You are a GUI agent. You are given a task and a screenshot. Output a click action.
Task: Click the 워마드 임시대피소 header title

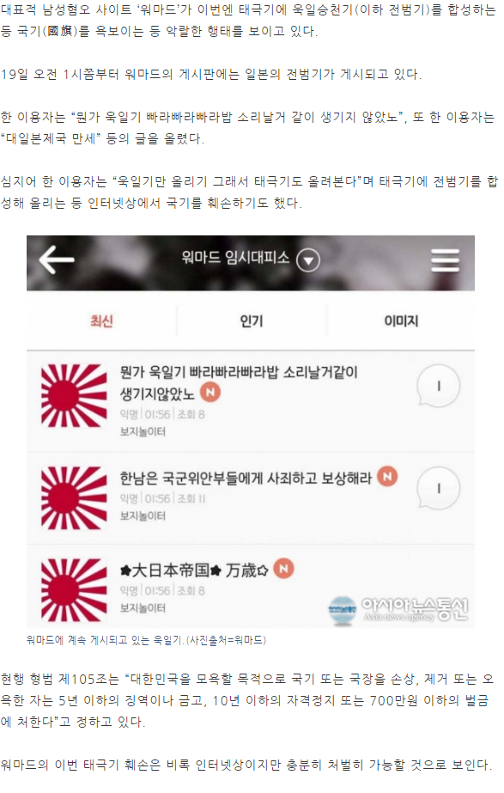[235, 258]
